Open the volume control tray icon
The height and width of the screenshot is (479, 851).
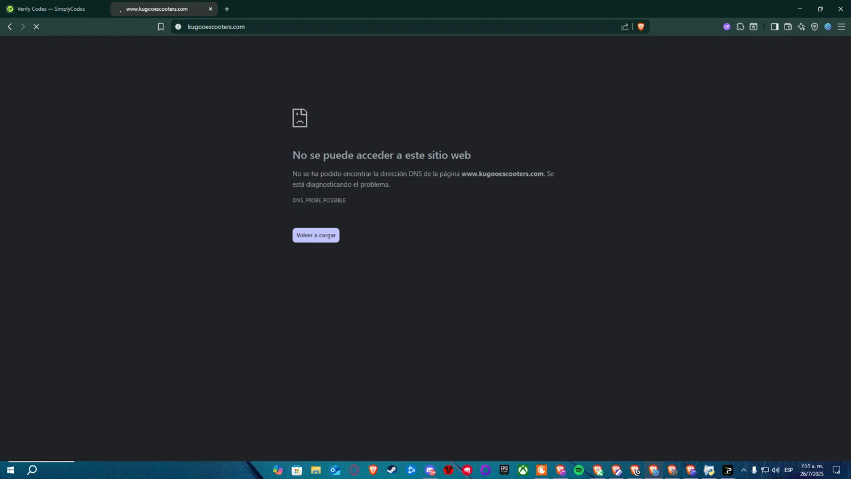click(776, 470)
